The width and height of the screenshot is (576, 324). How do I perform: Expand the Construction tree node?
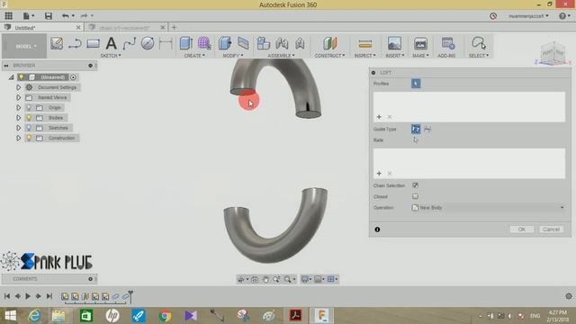pos(18,138)
